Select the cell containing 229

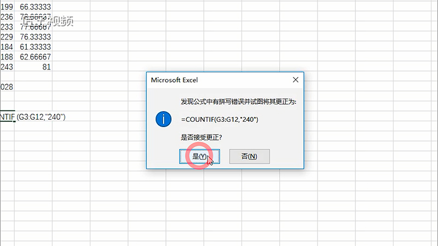pyautogui.click(x=7, y=36)
